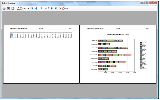
Task: Click the Argentina legend color swatch
Action: [x=141, y=43]
